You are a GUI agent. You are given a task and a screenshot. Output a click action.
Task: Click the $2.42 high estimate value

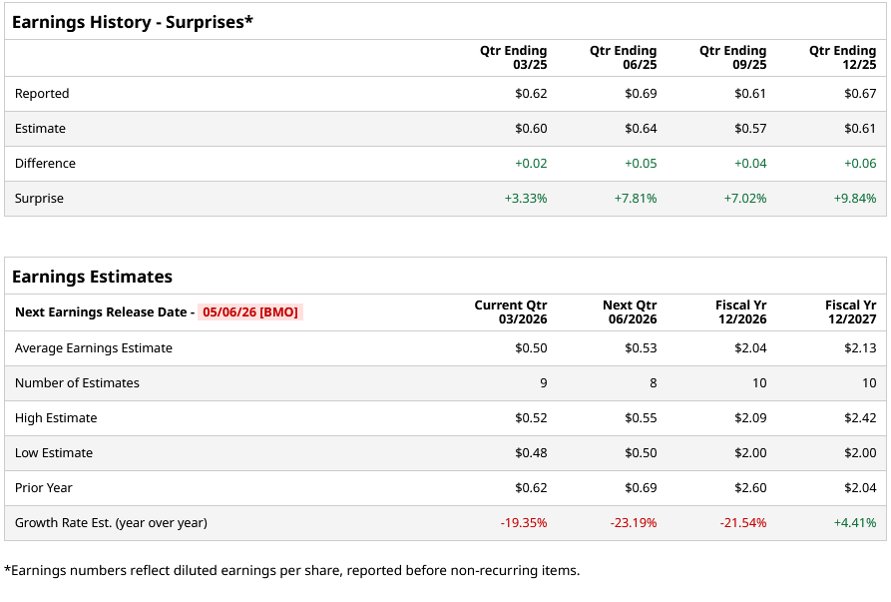click(860, 418)
